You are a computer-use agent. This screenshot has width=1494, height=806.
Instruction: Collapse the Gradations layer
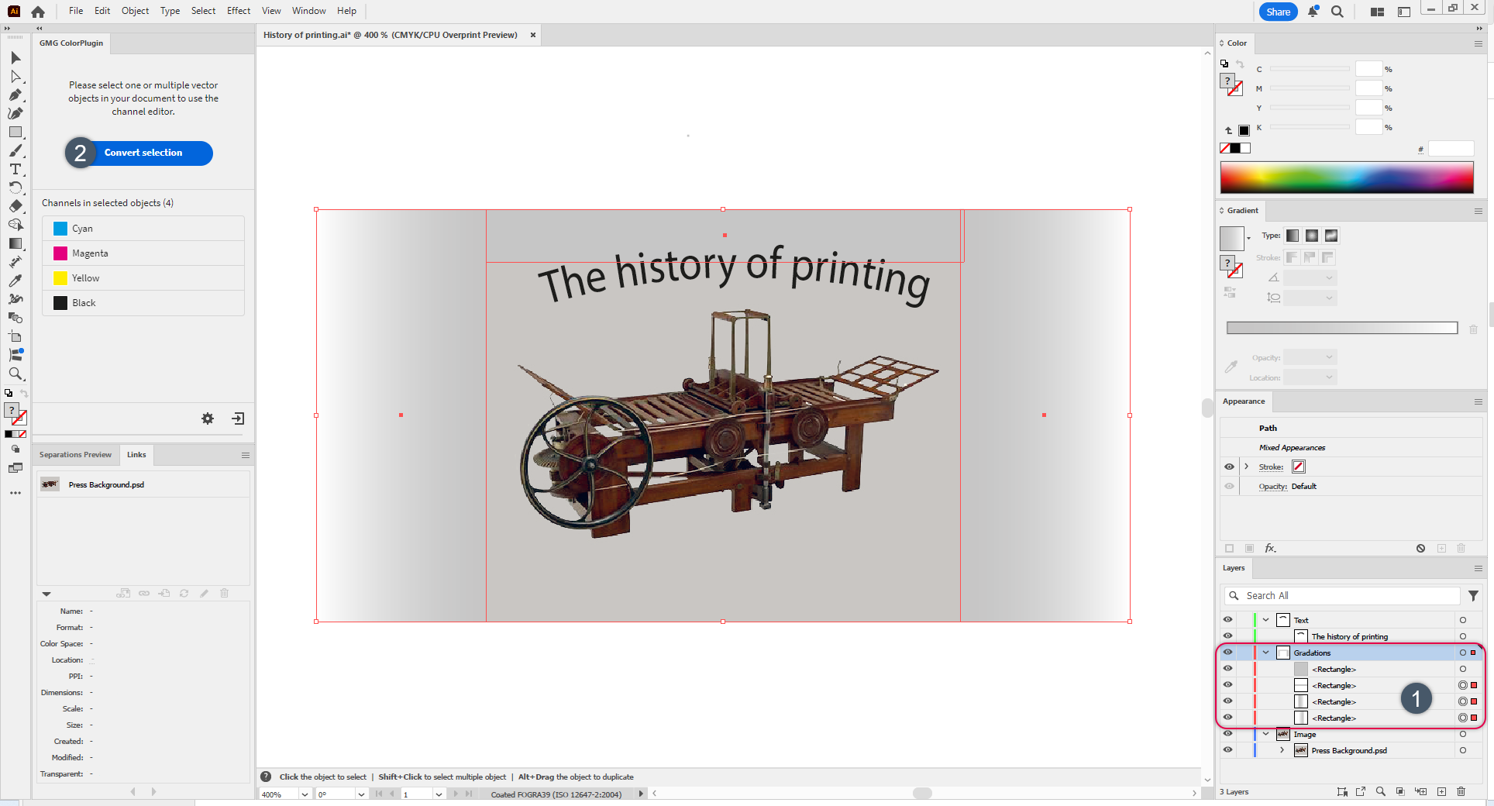click(1265, 653)
